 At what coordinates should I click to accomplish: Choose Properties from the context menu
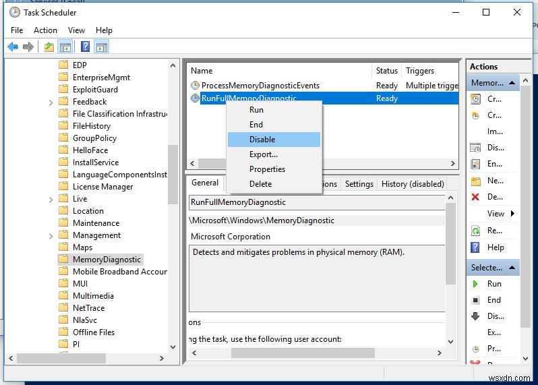click(274, 169)
